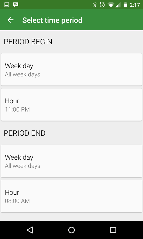Tap the cellular signal strength icon
The image size is (143, 239).
(118, 5)
